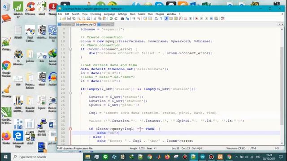Click the Zoom Out toolbar icon
This screenshot has height=161, width=287.
[x=139, y=18]
